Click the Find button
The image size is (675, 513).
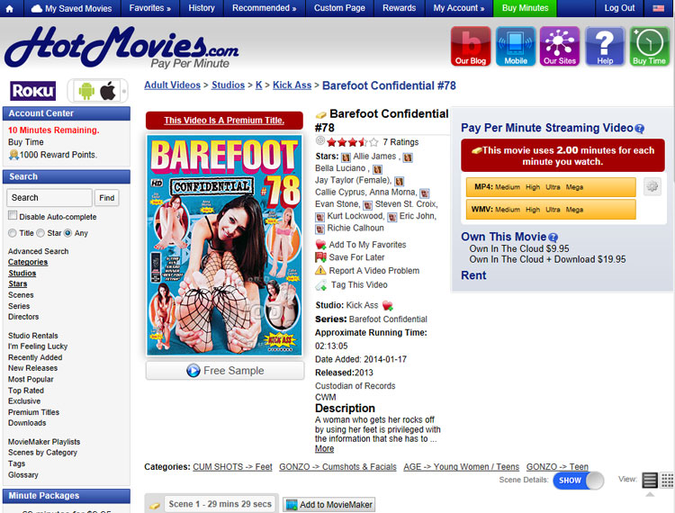point(106,197)
